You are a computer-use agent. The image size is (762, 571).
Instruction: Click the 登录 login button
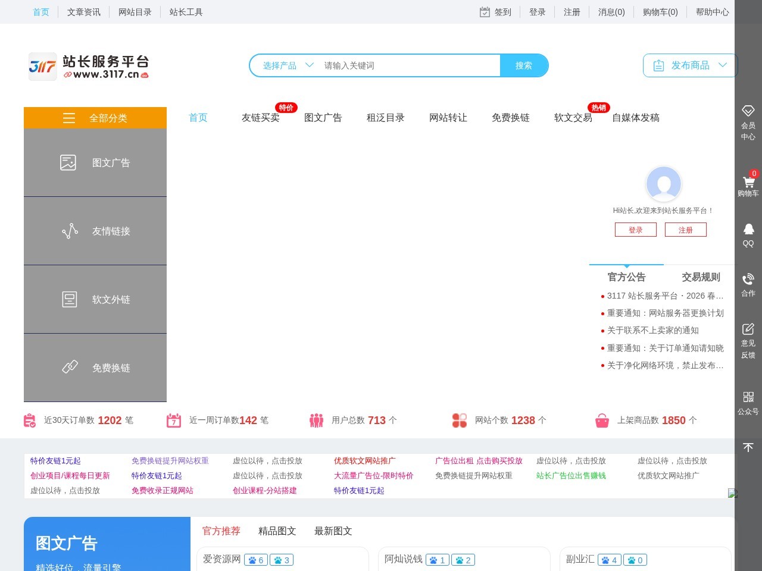(x=636, y=230)
